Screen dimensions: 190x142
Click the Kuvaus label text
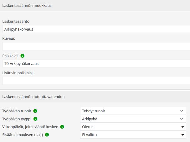pyautogui.click(x=9, y=38)
